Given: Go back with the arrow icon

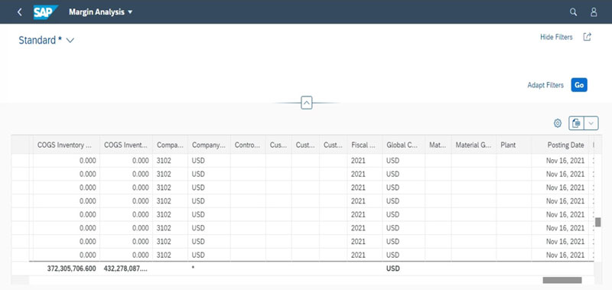Looking at the screenshot, I should (20, 12).
